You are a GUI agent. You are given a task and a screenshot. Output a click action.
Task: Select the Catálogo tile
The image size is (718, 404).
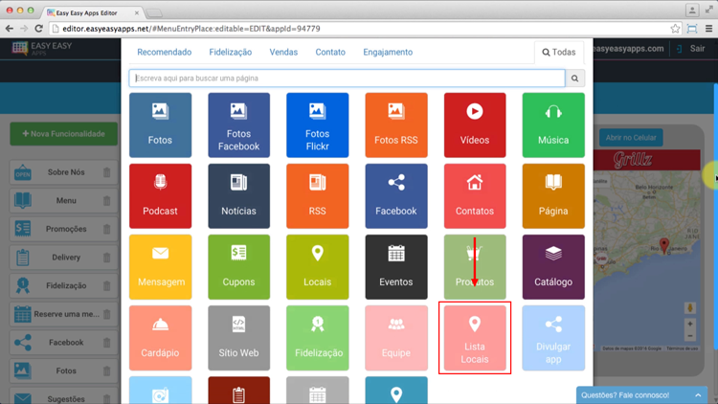tap(552, 267)
